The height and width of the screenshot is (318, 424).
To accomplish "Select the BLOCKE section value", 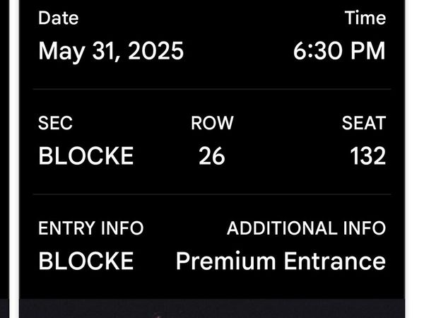I will [86, 155].
